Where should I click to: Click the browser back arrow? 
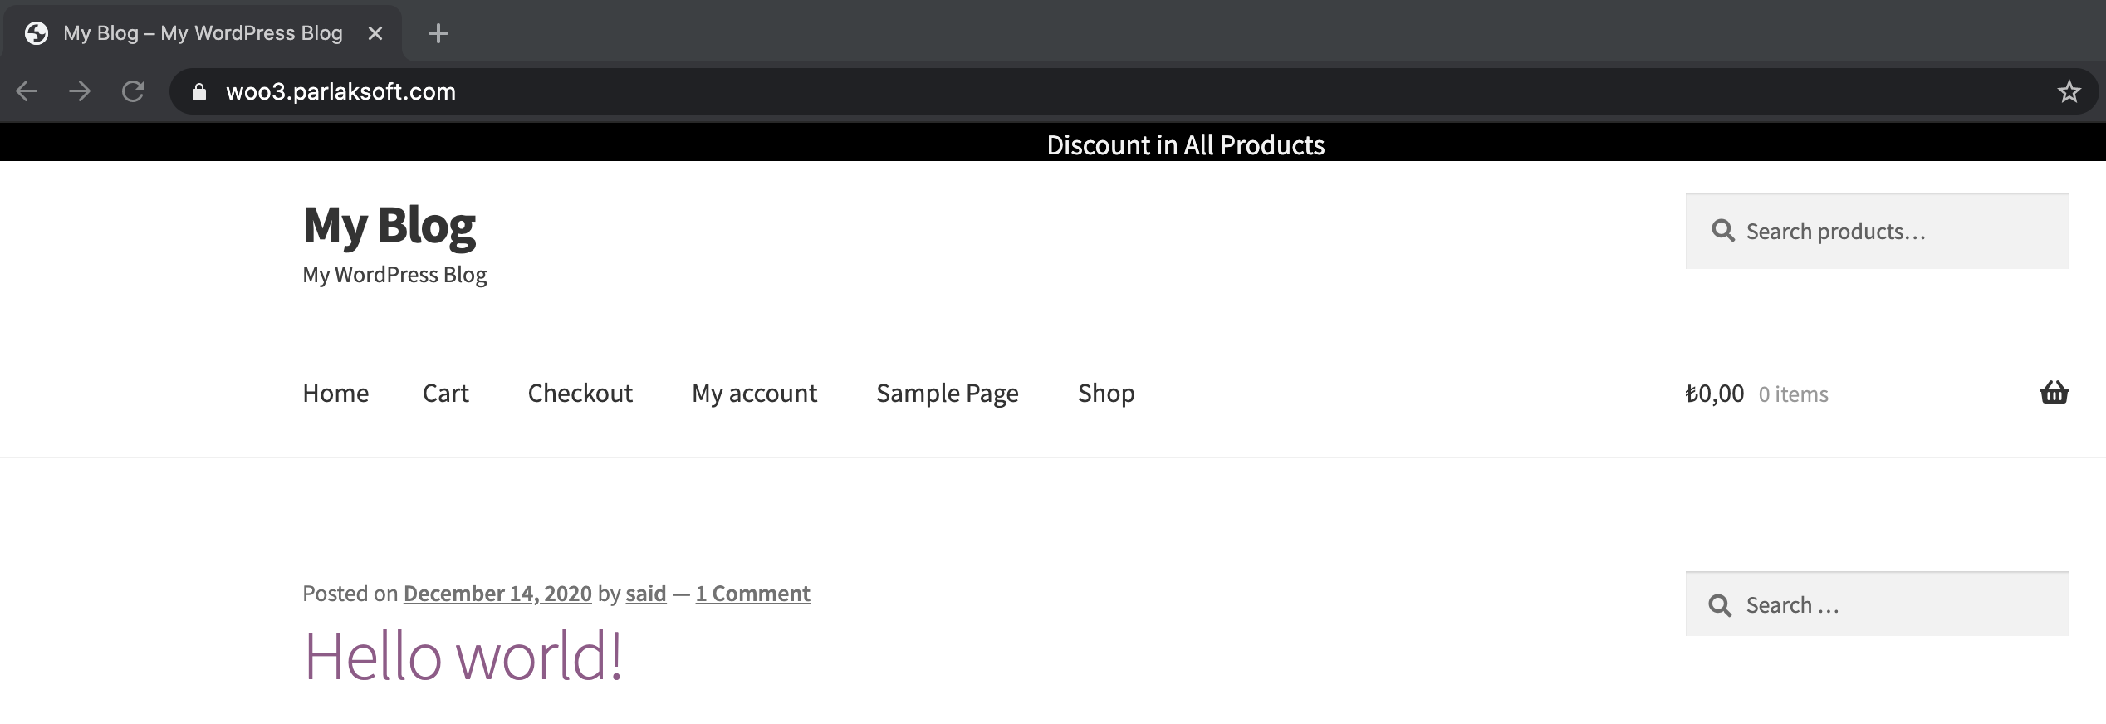click(27, 91)
